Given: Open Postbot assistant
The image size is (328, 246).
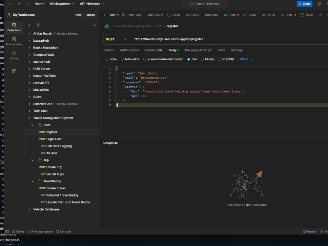Looking at the screenshot, I should (x=309, y=232).
